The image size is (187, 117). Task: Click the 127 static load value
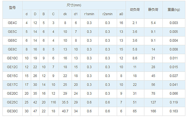[x=153, y=102]
